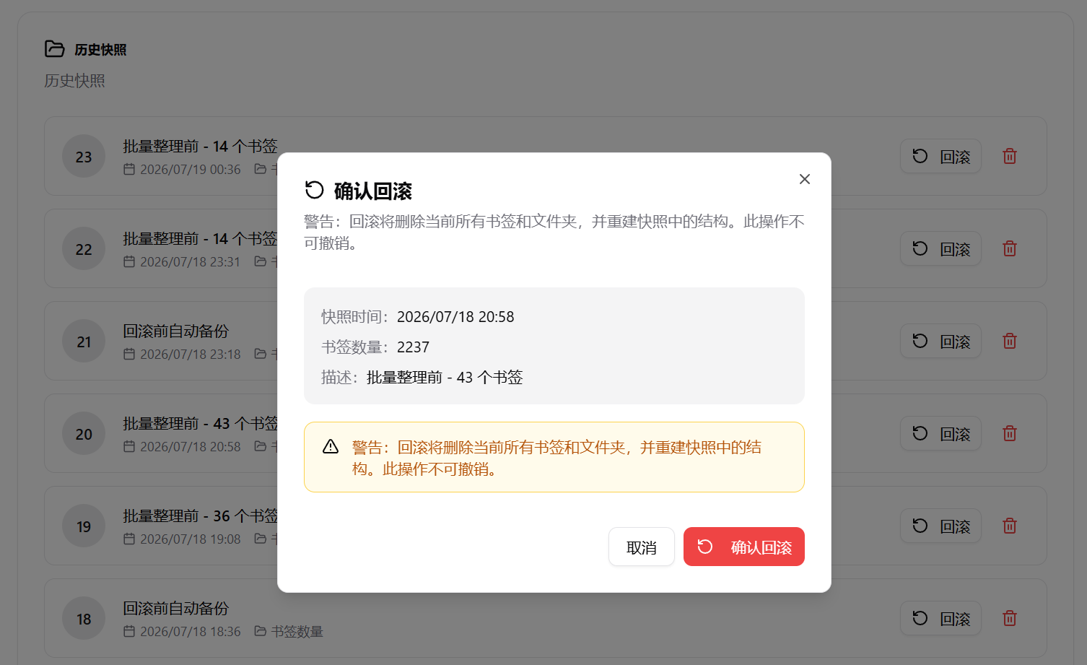Click the 历史快照 folder icon in header
The height and width of the screenshot is (665, 1087).
55,48
